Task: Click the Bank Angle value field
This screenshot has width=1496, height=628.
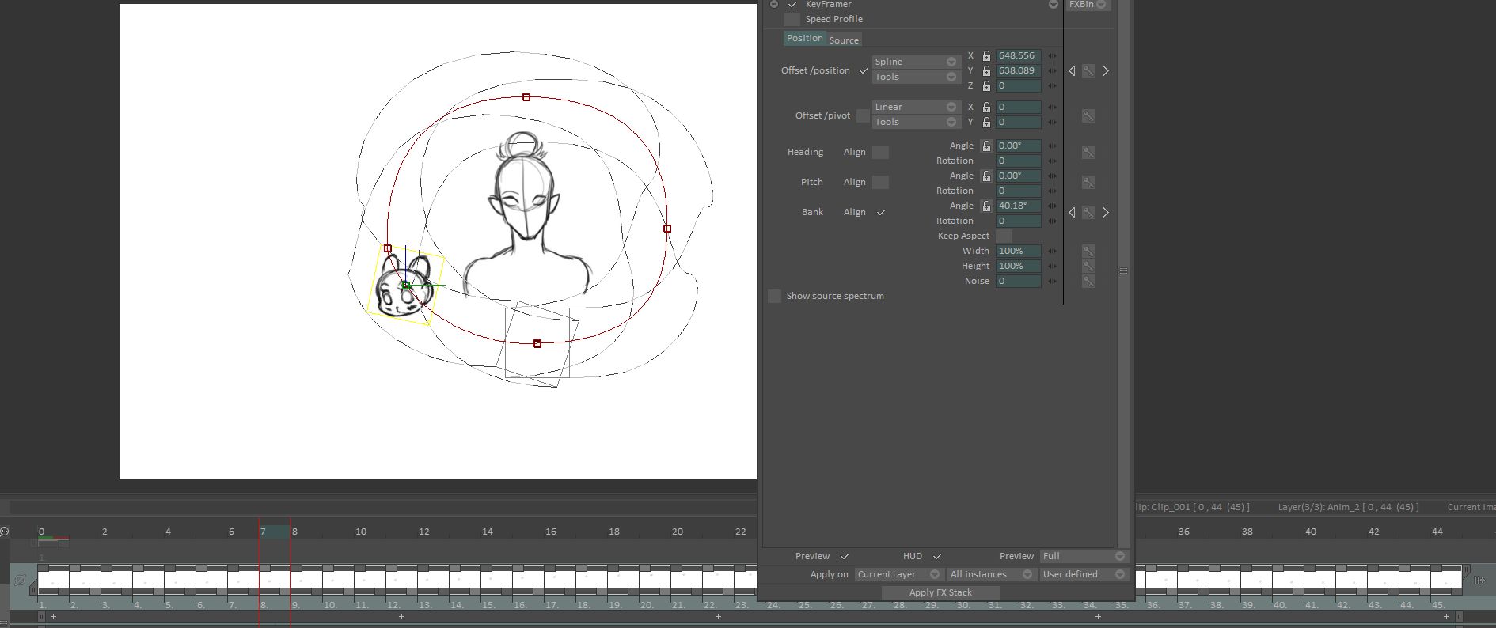Action: pos(1019,206)
